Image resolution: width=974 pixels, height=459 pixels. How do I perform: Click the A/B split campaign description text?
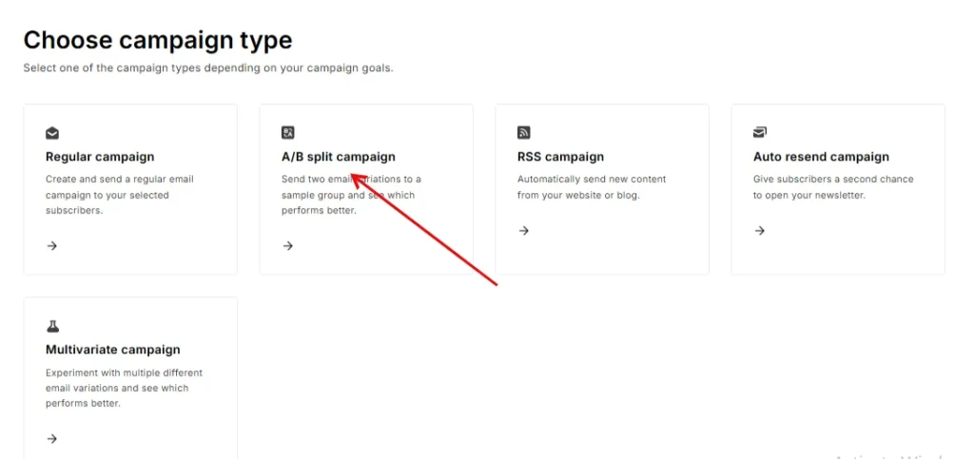[x=351, y=195]
